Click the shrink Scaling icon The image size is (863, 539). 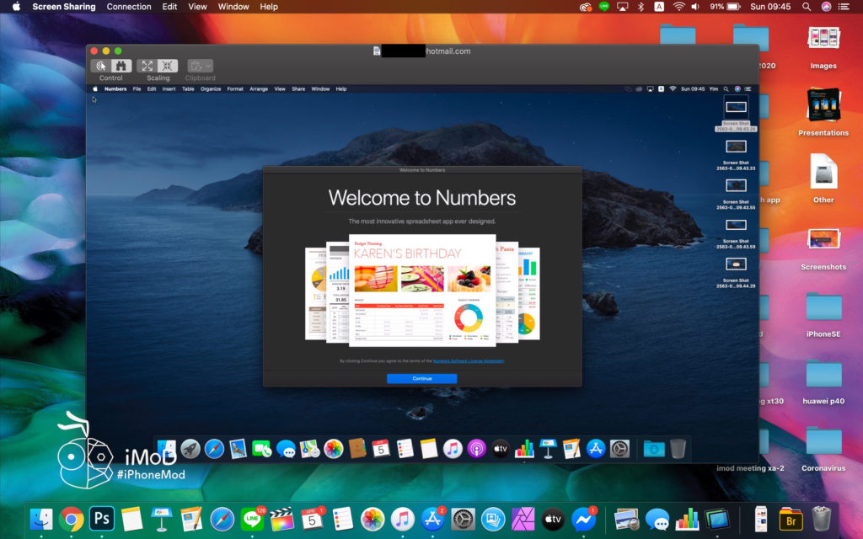tap(167, 66)
